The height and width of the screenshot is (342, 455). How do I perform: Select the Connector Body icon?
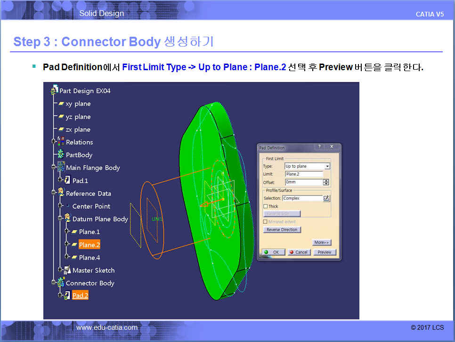click(61, 283)
